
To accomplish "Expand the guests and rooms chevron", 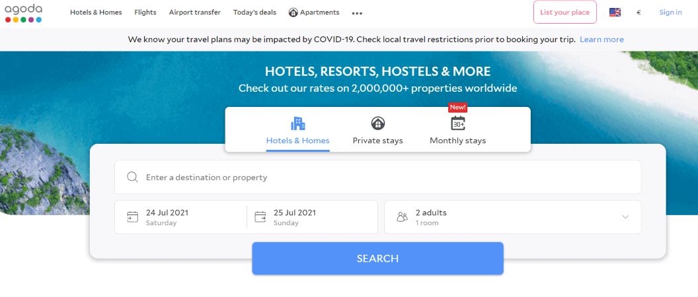I will pos(625,216).
